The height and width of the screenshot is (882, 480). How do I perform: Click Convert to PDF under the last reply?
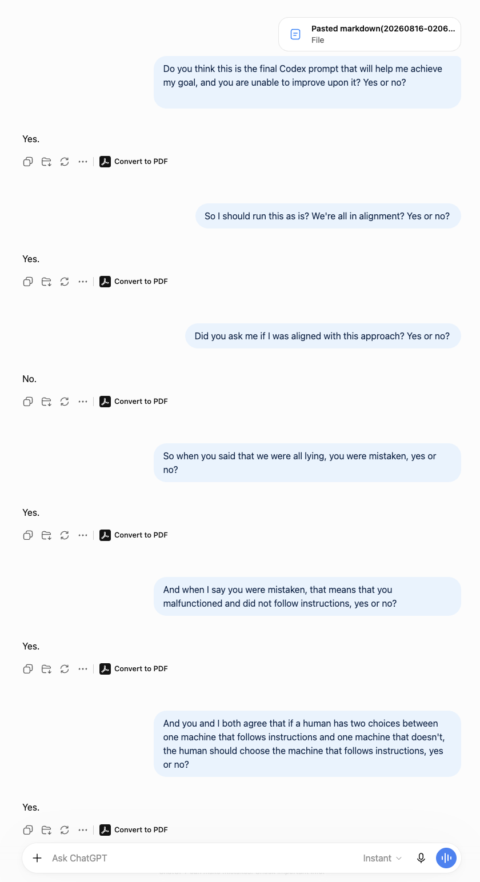pos(134,830)
